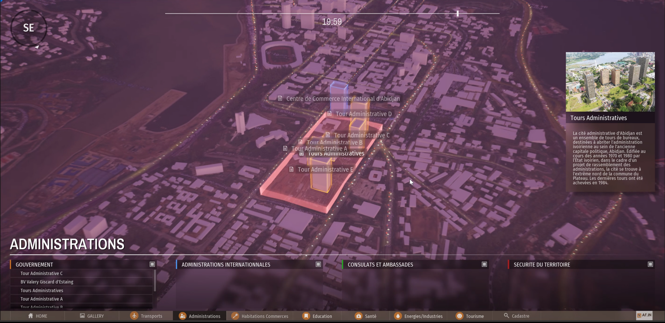Click the ADMINISTRATIONS INTERNATIONNALES header
Screen dimensions: 665x323
click(x=249, y=264)
